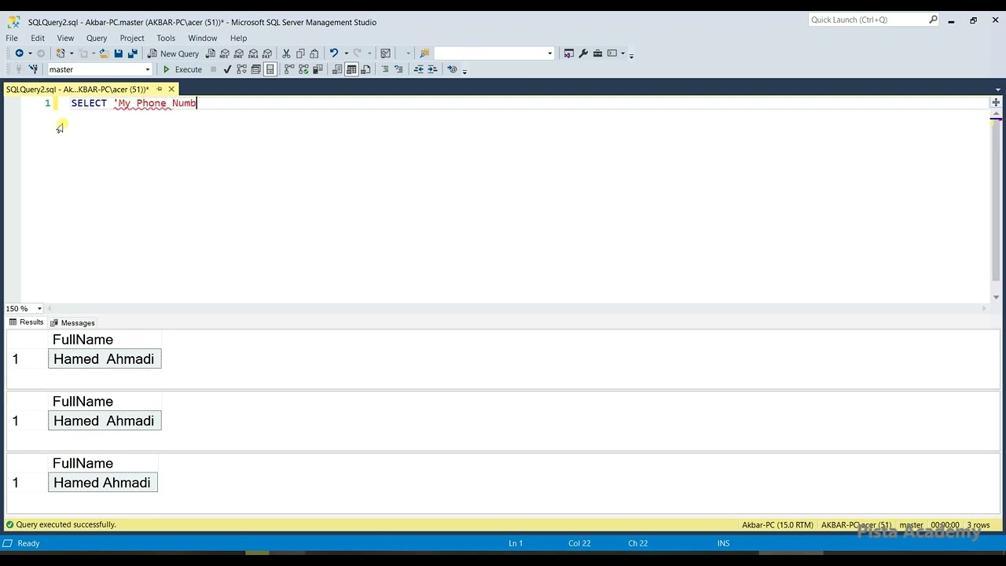1006x566 pixels.
Task: Uncomment selected lines icon
Action: pyautogui.click(x=398, y=69)
